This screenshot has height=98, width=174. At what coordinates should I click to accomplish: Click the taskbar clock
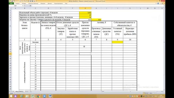click(161, 96)
